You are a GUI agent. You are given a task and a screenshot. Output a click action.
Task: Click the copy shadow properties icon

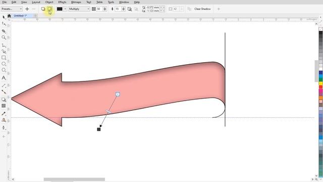[189, 9]
